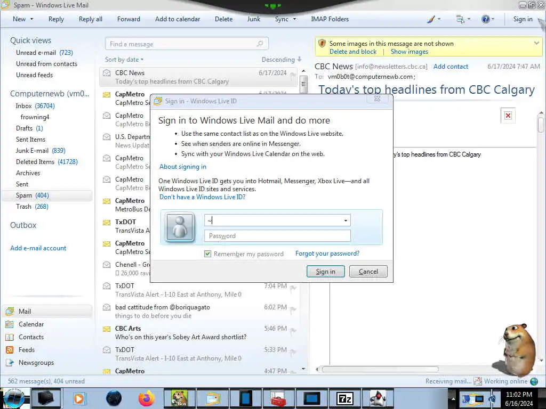Viewport: 546px width, 409px height.
Task: Select the Outbox
Action: click(x=23, y=225)
